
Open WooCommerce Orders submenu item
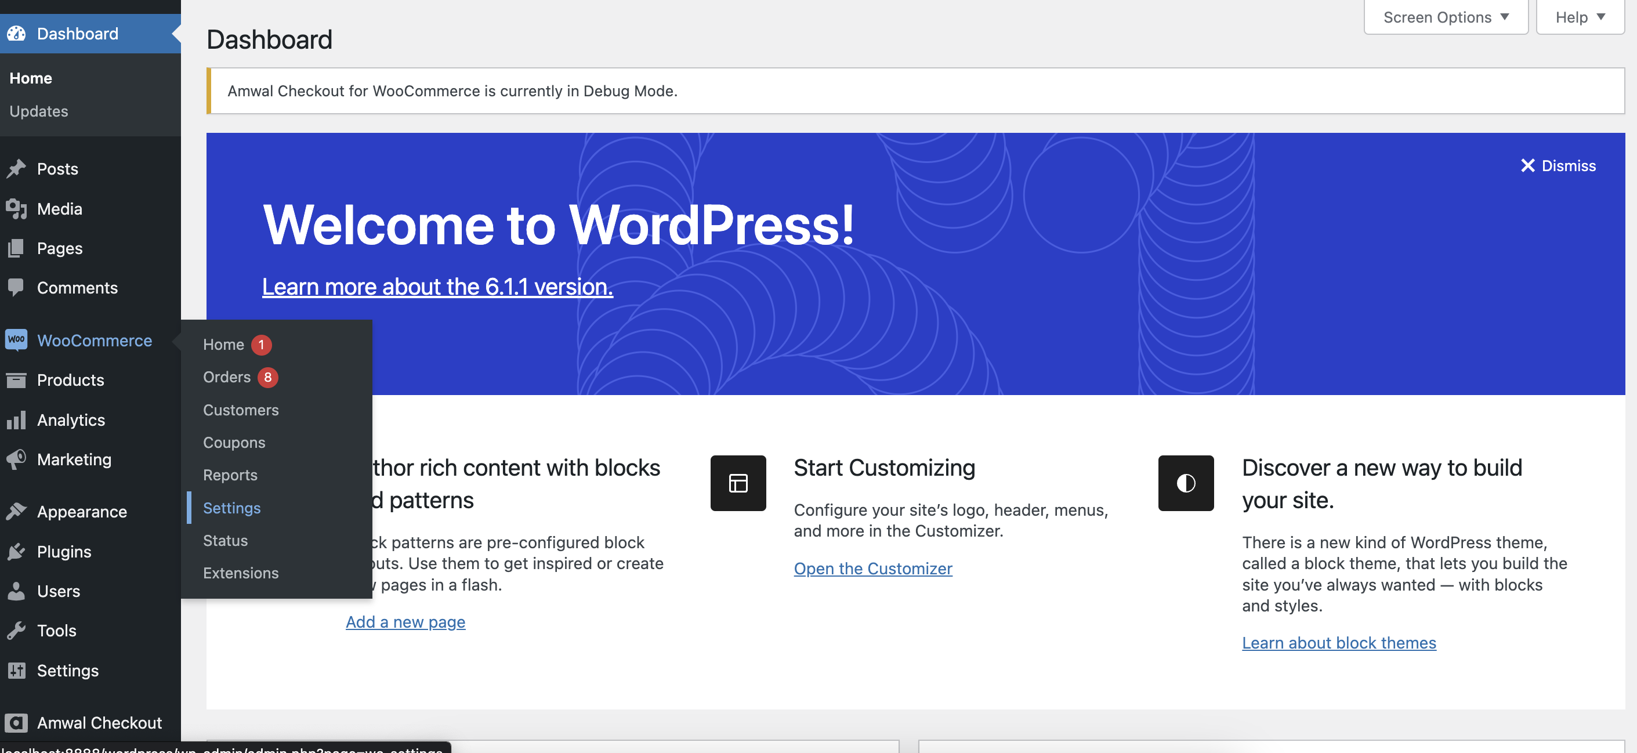(227, 377)
